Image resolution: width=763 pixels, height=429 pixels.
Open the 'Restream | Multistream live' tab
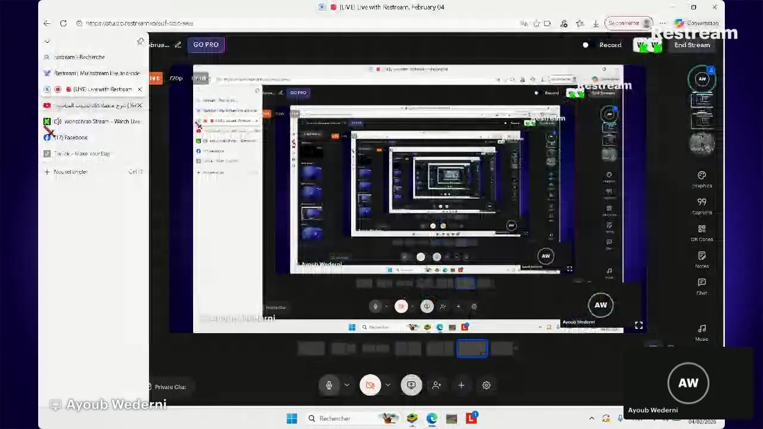tap(94, 73)
